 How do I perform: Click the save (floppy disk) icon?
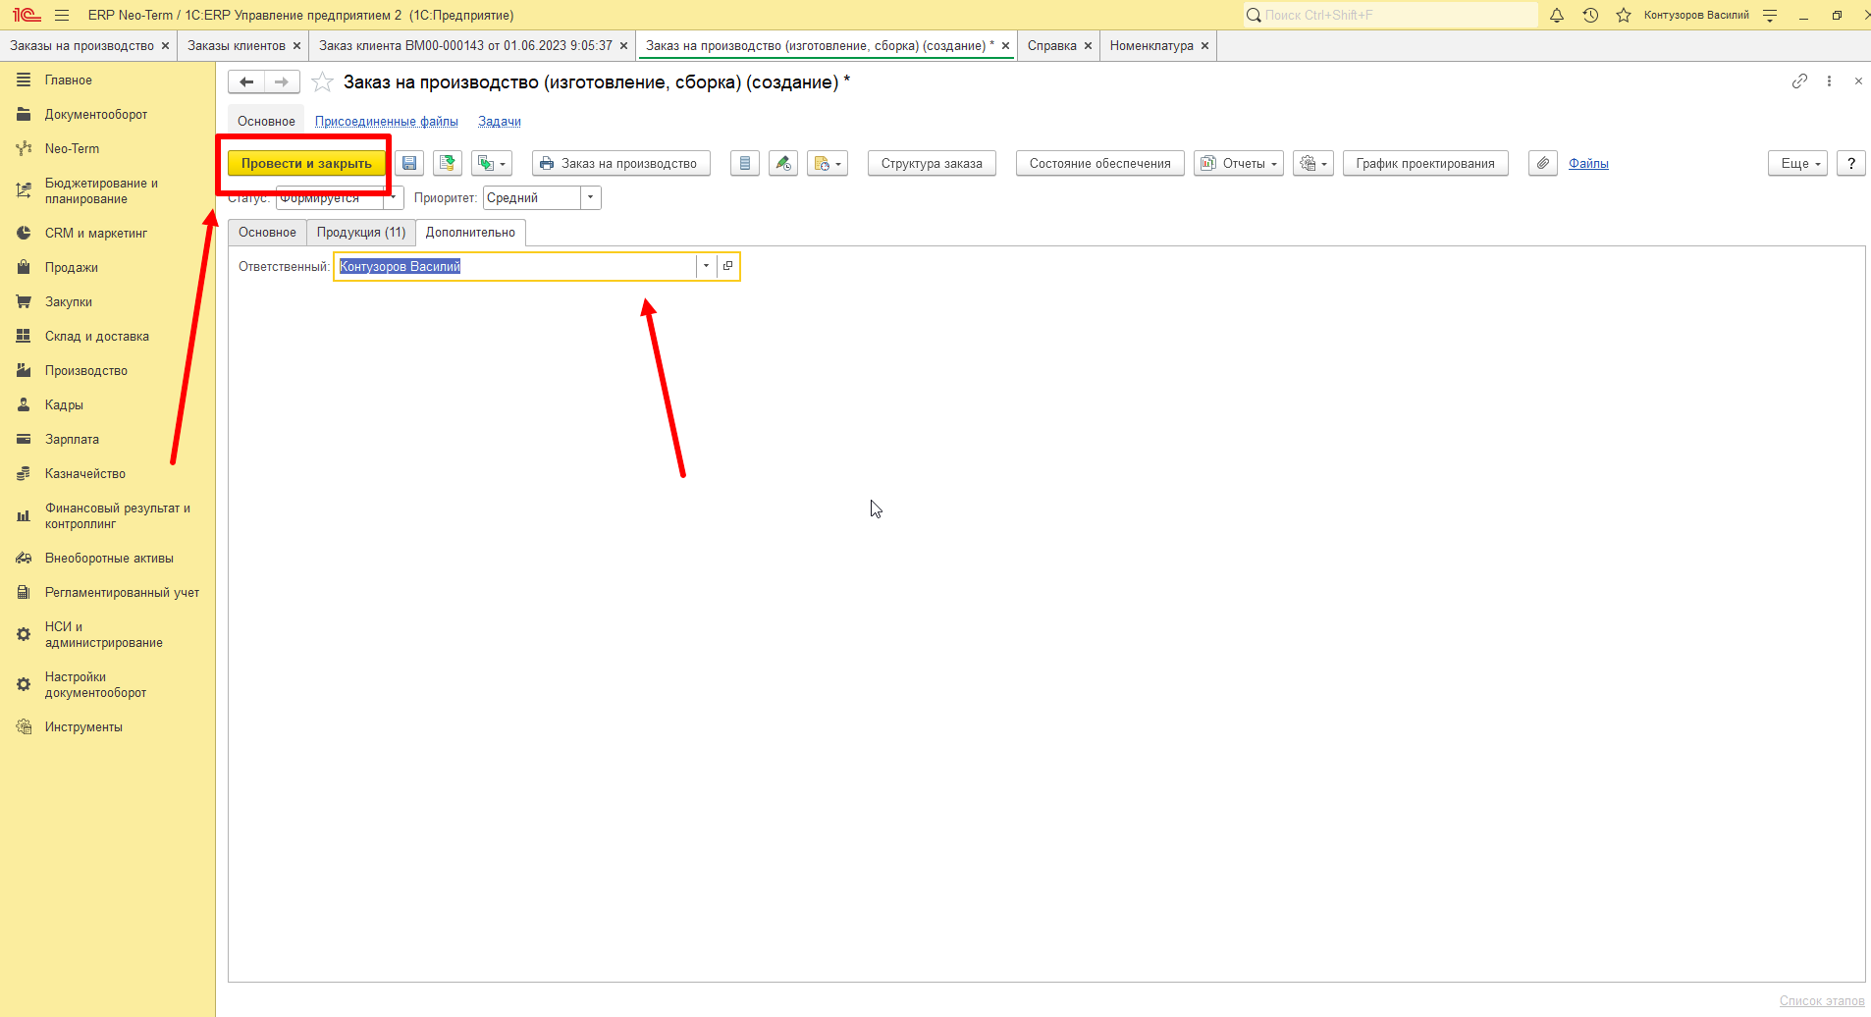409,163
